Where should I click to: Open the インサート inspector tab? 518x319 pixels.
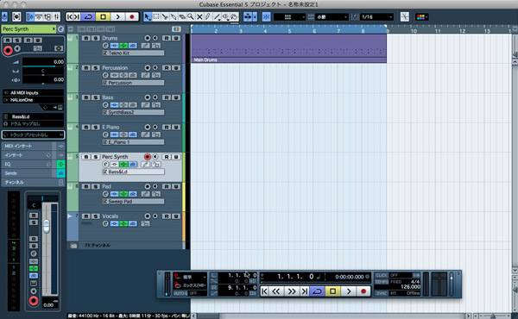click(28, 155)
